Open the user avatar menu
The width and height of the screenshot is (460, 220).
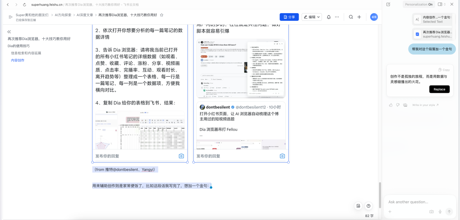tap(374, 17)
